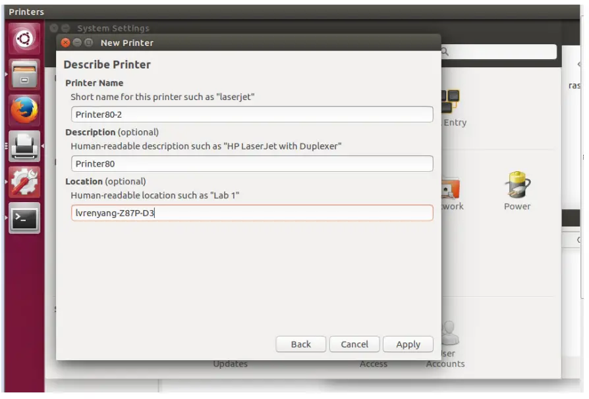This screenshot has width=589, height=399.
Task: Click the Printer Name label
Action: point(94,83)
